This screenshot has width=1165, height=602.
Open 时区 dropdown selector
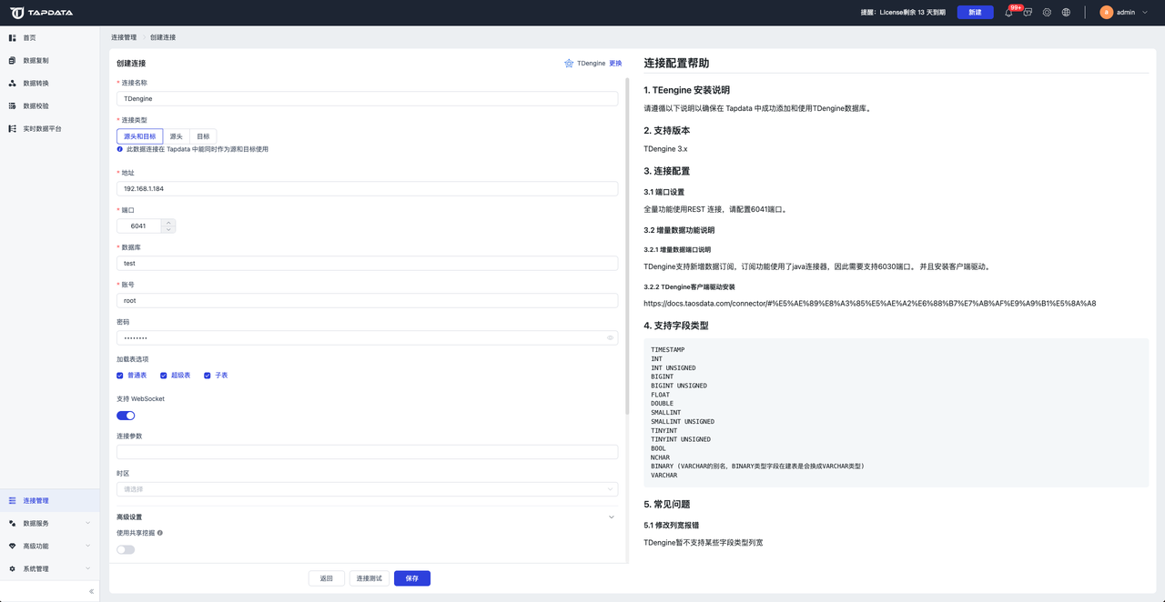(x=367, y=489)
